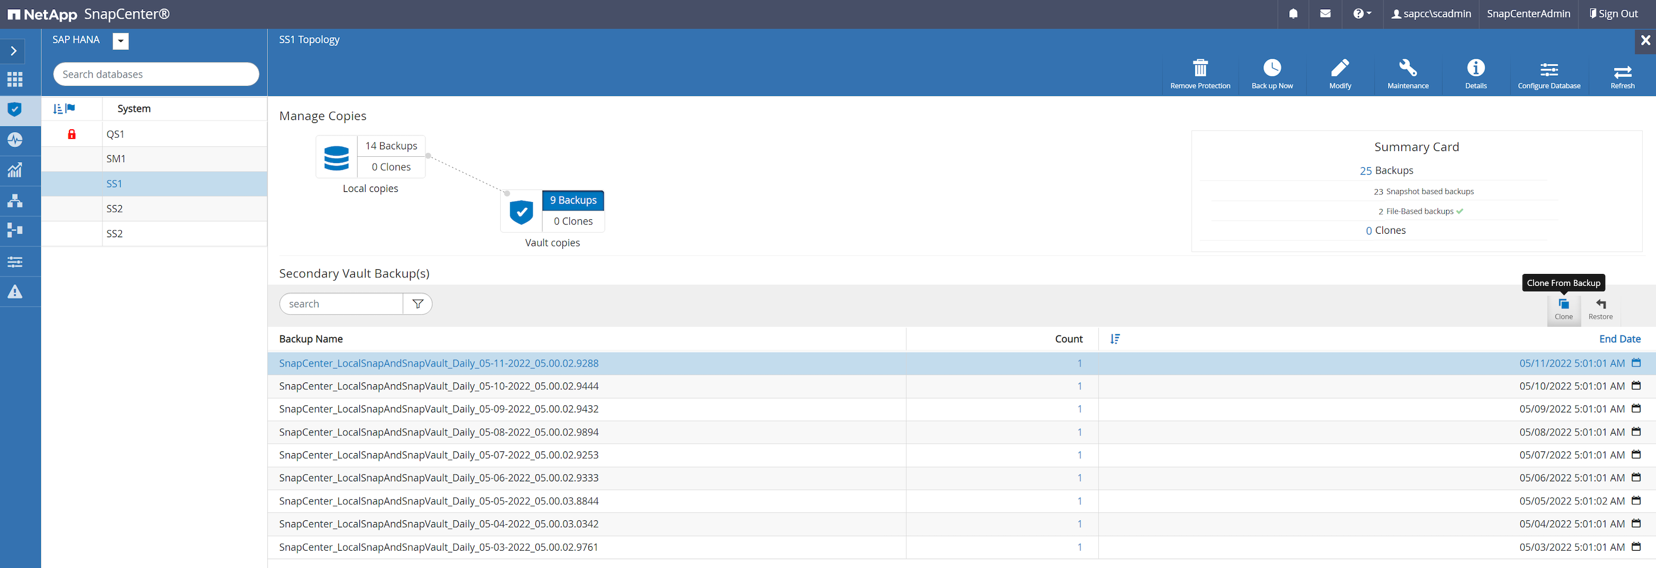Open the filter for vault backups
The image size is (1656, 568).
pos(417,304)
